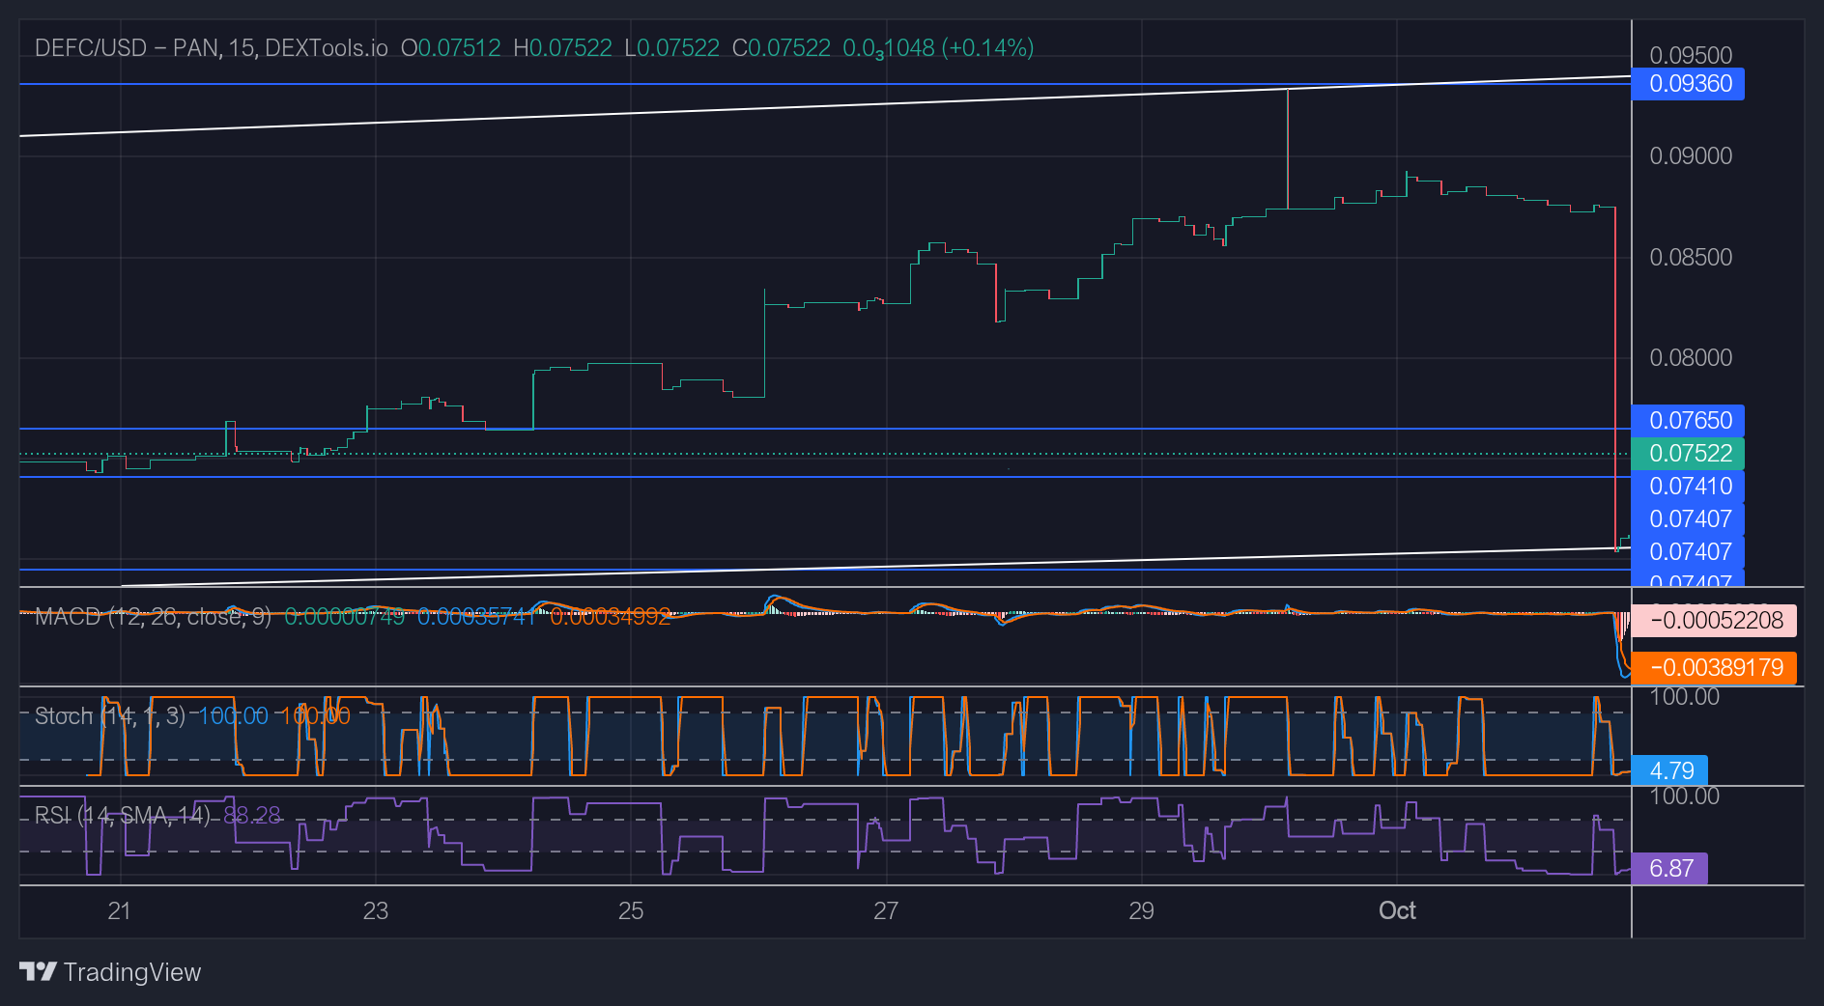Viewport: 1824px width, 1006px height.
Task: Click the 0.08500 price axis tick
Action: coord(1691,258)
